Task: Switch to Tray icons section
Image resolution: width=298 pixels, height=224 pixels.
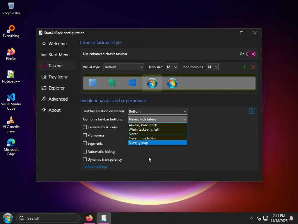Action: click(x=57, y=77)
